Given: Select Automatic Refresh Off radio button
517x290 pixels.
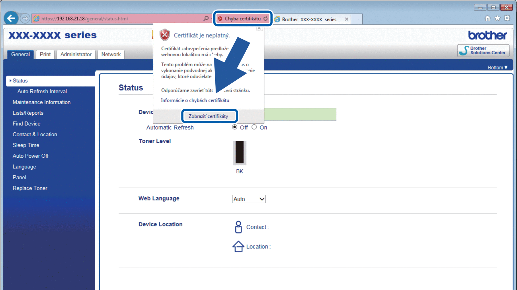Looking at the screenshot, I should pos(235,127).
